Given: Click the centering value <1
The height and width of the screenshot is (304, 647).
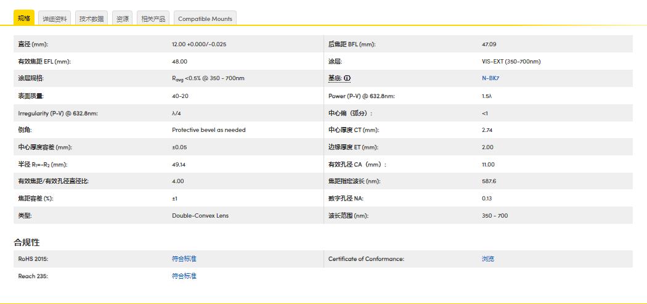Looking at the screenshot, I should [x=485, y=113].
